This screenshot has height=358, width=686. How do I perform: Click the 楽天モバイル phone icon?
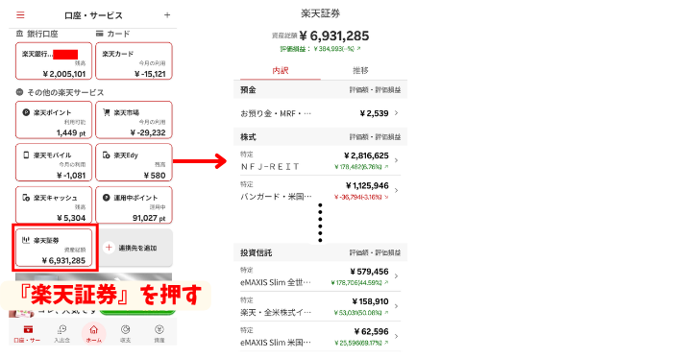pyautogui.click(x=26, y=155)
